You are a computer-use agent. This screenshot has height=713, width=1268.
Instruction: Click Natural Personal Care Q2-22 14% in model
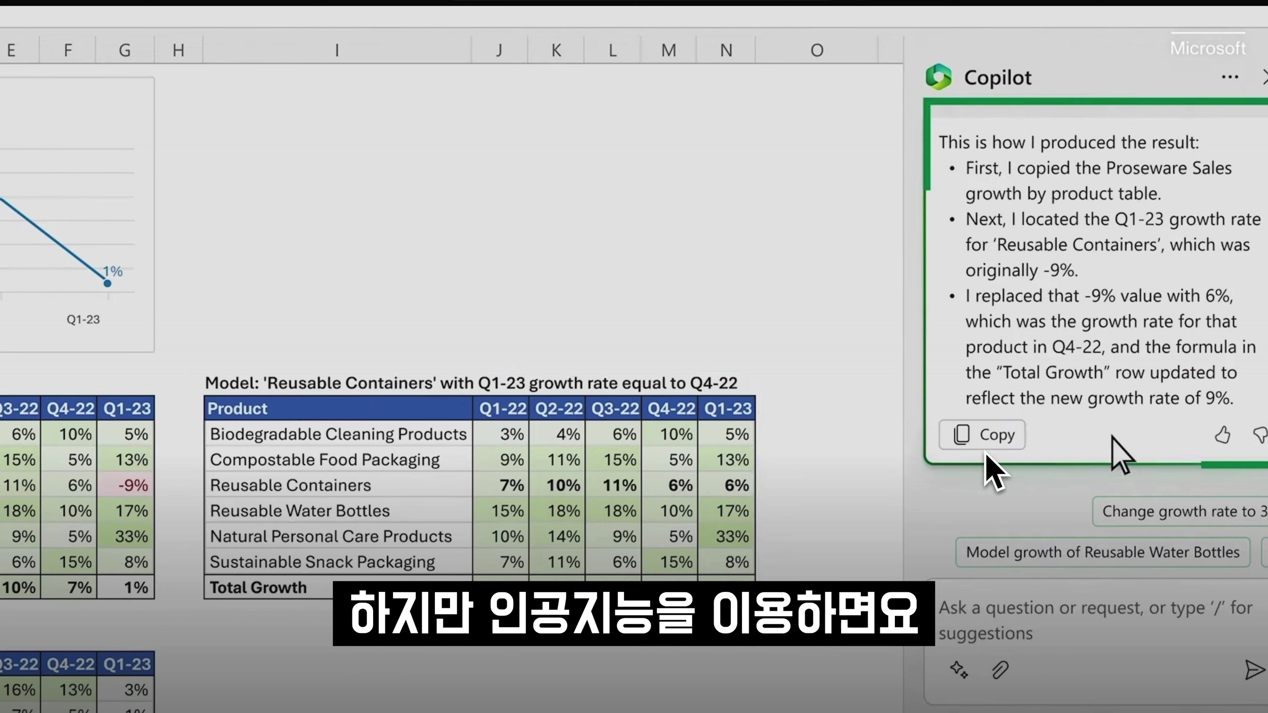point(557,536)
